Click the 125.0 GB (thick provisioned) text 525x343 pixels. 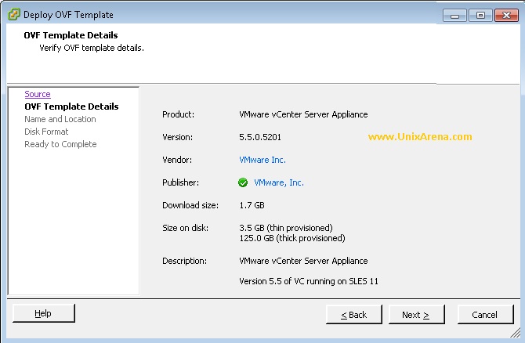point(292,238)
